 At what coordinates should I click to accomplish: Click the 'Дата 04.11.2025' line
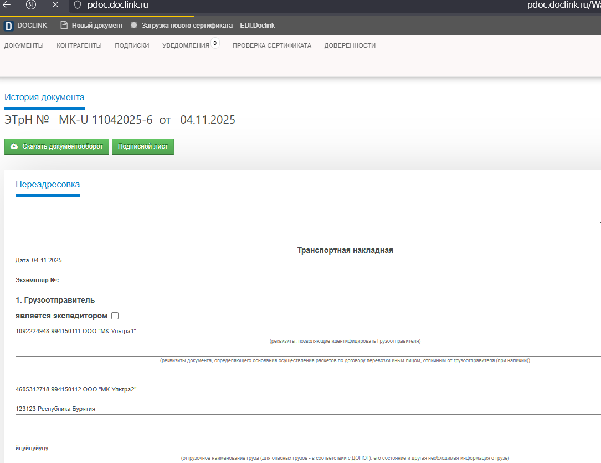38,260
